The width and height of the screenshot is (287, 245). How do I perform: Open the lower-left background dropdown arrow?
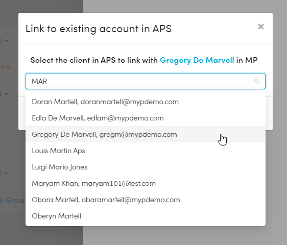[6, 173]
